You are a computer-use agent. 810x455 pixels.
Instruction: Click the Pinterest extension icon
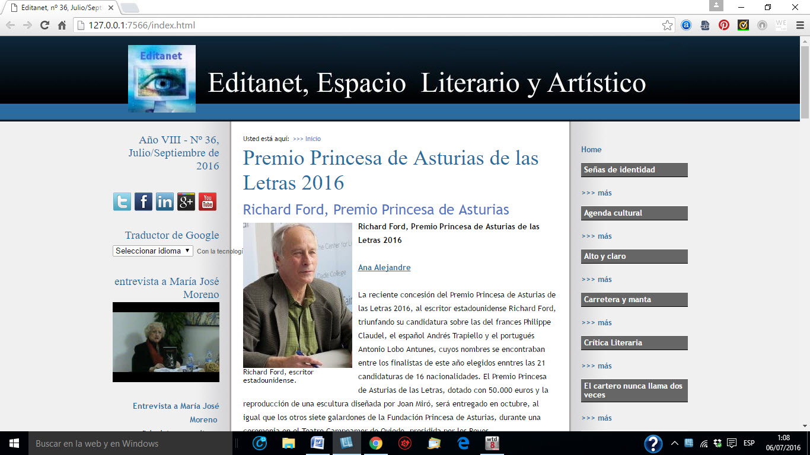tap(724, 25)
